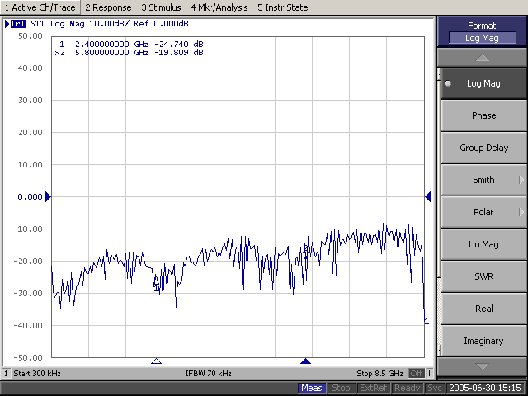Click the Meas status indicator

[x=312, y=388]
